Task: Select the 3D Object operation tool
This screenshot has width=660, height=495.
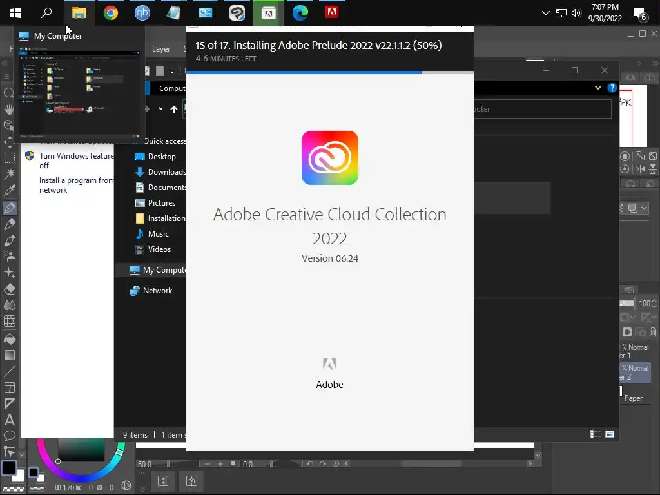Action: (x=9, y=125)
